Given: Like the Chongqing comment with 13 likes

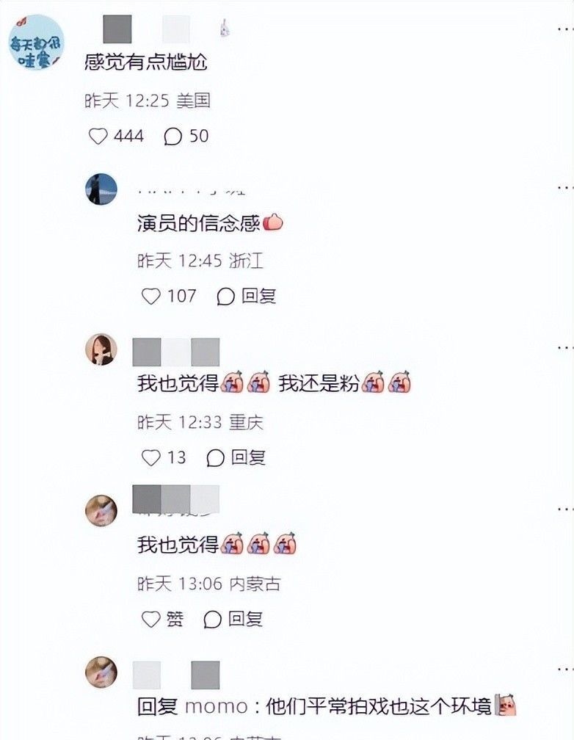Looking at the screenshot, I should (151, 458).
